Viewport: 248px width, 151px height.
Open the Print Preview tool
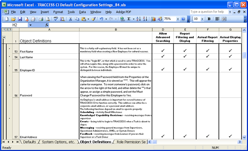[x=47, y=19]
